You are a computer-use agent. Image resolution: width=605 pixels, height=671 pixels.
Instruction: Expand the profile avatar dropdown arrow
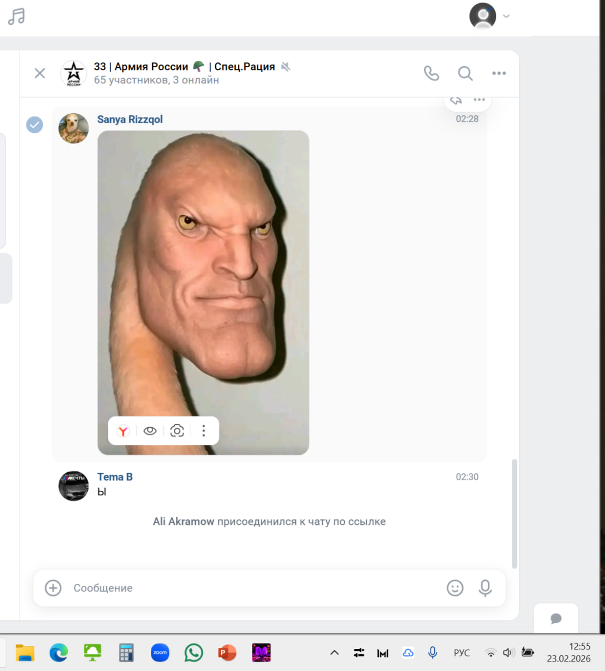(x=506, y=16)
